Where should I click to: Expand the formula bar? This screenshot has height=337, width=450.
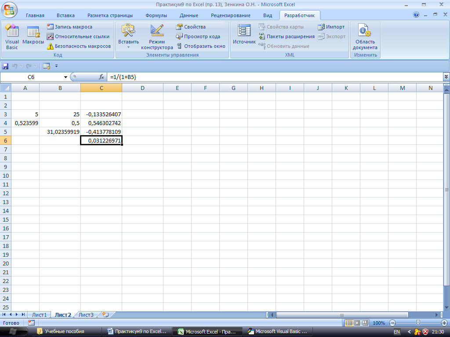[x=446, y=77]
